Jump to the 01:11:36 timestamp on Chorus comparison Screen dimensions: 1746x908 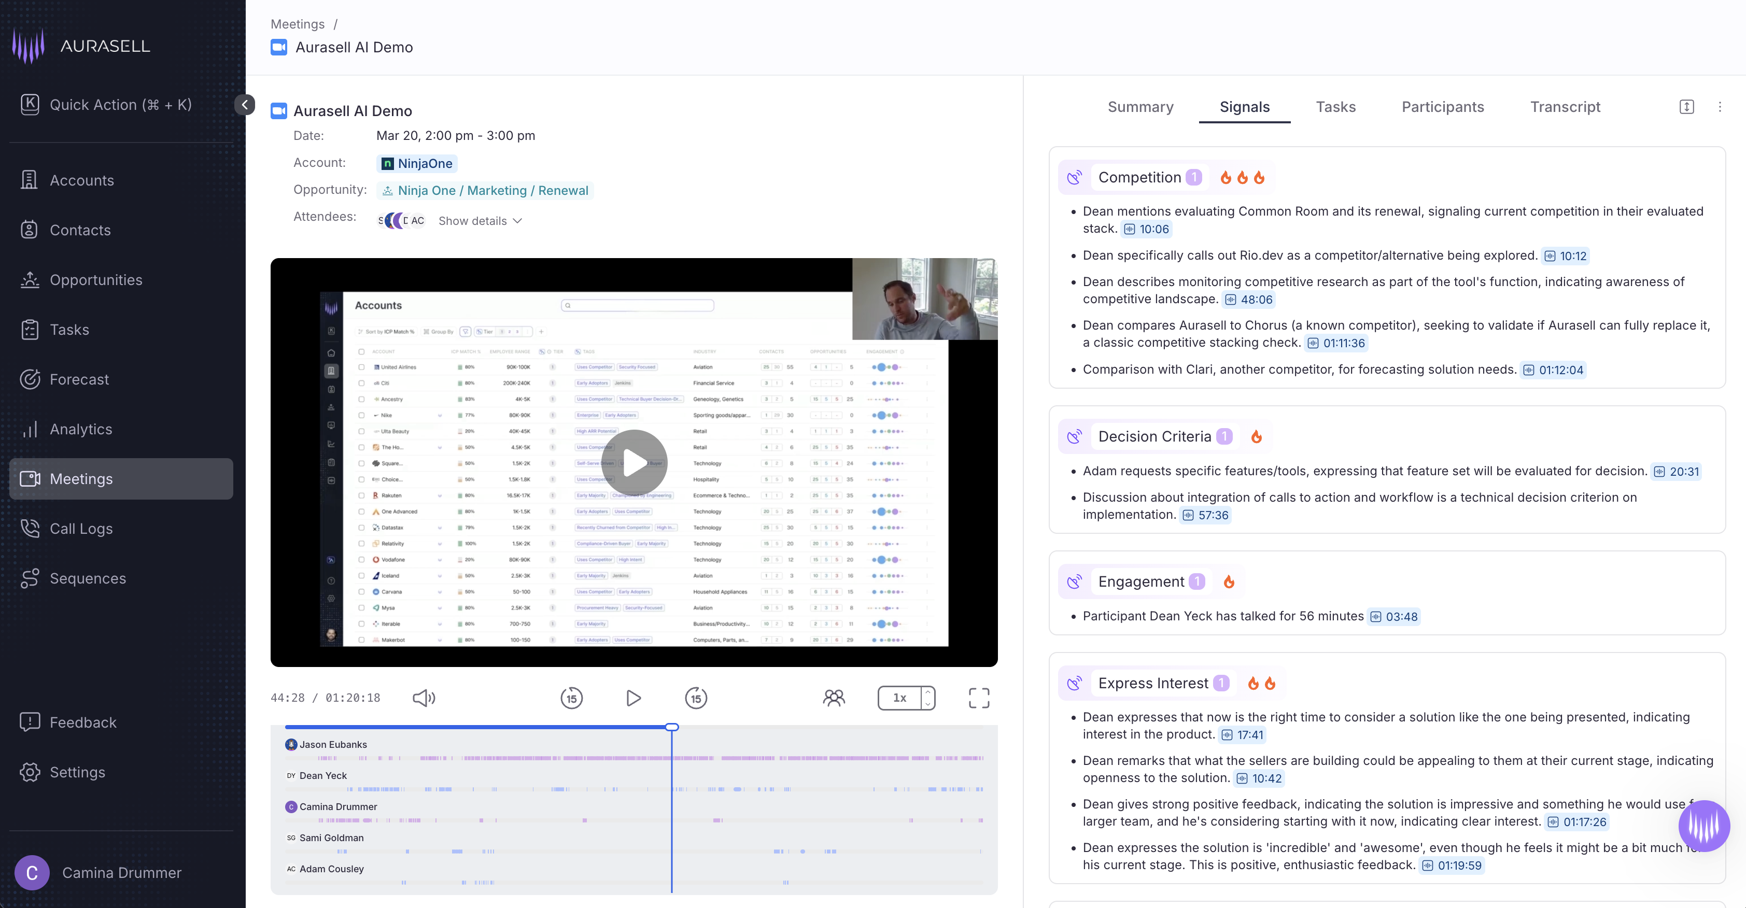(1336, 344)
